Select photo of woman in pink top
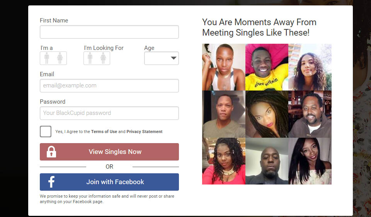The image size is (371, 217). pyautogui.click(x=224, y=161)
